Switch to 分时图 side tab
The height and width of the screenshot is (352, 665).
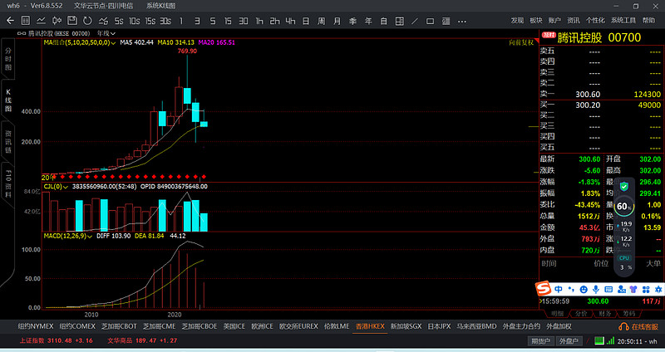pyautogui.click(x=8, y=59)
